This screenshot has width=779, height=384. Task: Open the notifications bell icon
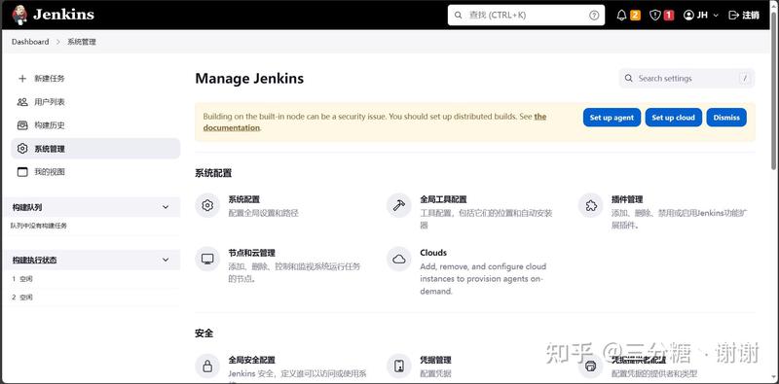621,16
